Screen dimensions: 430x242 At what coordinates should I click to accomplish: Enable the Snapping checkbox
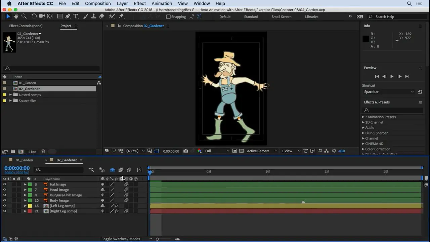pos(168,17)
